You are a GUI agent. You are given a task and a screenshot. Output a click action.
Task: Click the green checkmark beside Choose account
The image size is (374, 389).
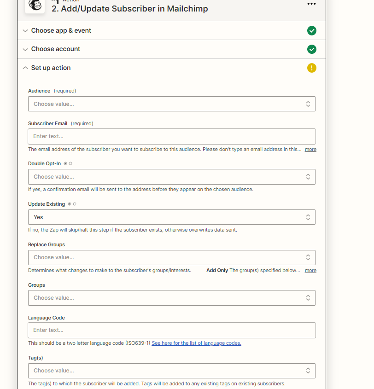312,49
